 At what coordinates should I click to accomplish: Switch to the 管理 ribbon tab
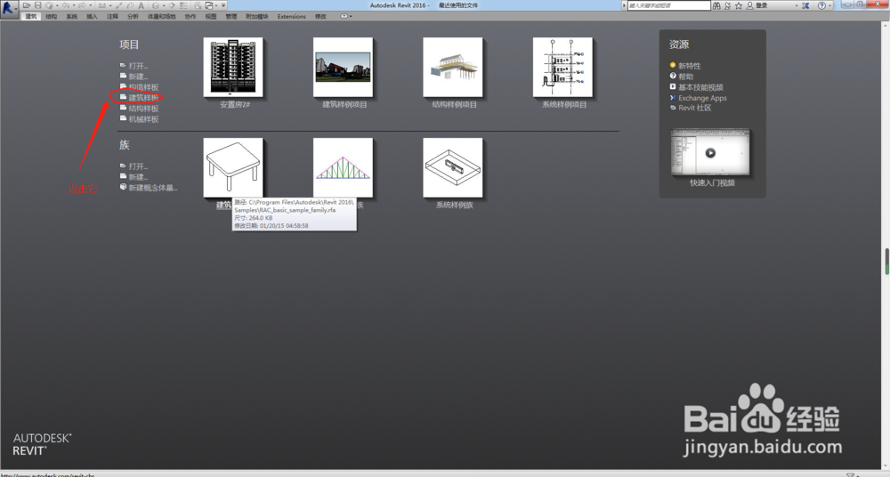click(231, 17)
